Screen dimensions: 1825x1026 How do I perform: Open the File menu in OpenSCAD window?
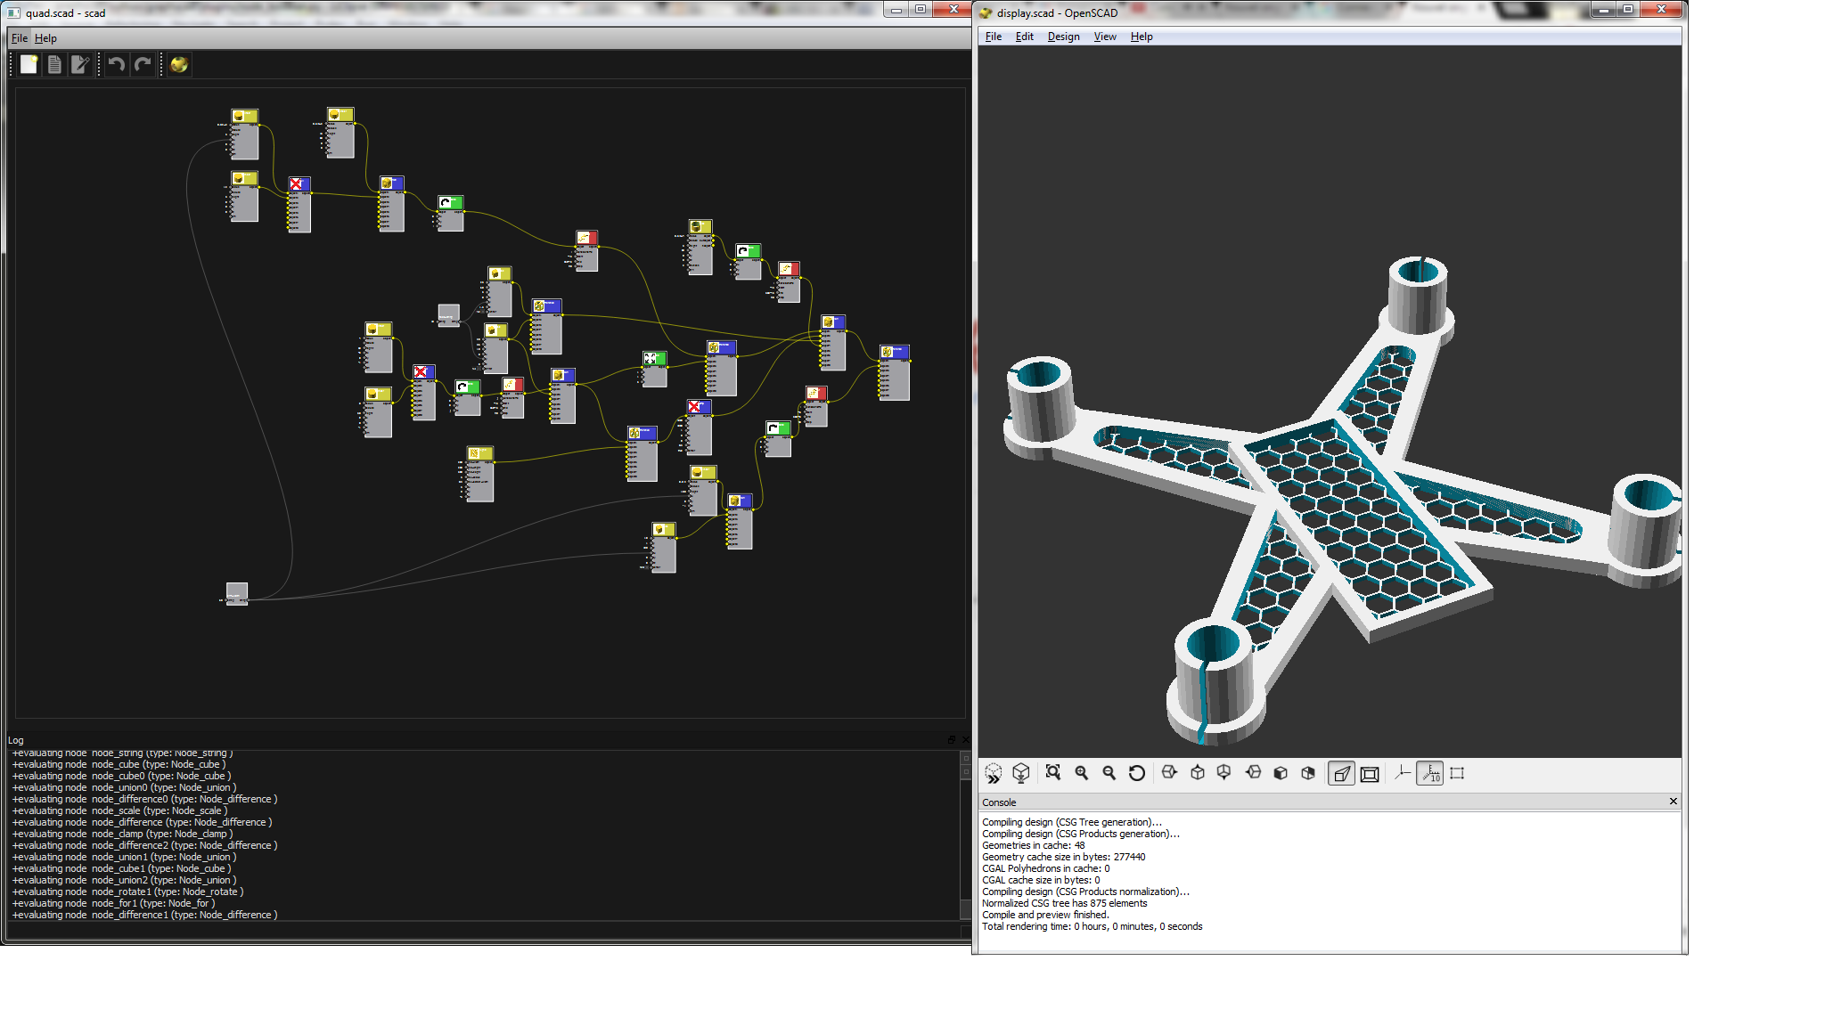(994, 37)
